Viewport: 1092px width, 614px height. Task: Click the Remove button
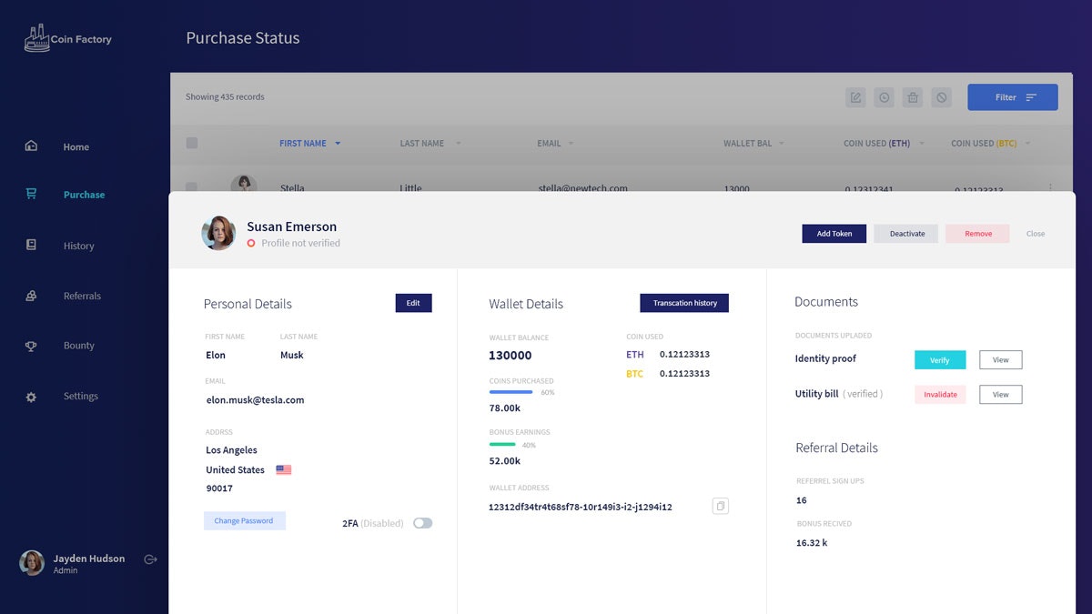click(978, 234)
